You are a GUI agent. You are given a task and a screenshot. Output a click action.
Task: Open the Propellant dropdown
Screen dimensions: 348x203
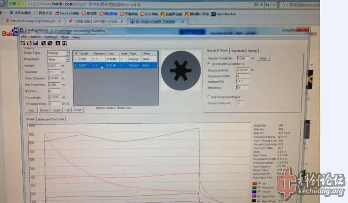(68, 59)
